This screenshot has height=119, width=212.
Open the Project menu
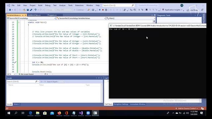[32, 5]
